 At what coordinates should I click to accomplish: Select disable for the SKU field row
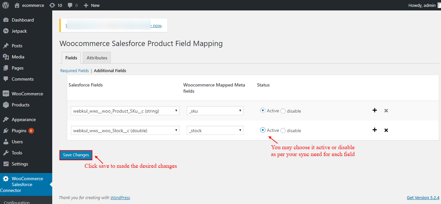(x=283, y=111)
